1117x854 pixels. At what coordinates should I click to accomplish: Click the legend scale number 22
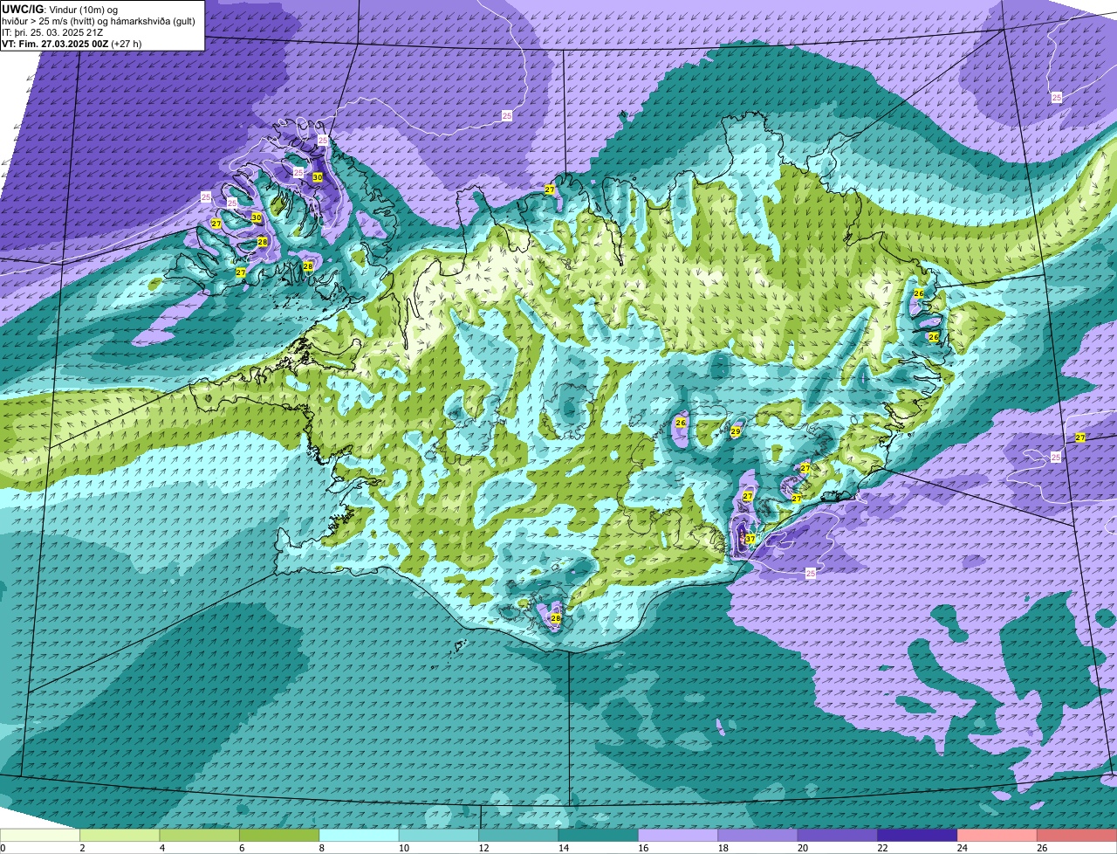(882, 848)
